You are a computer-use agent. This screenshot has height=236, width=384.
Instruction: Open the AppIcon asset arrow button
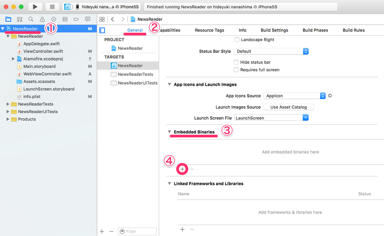point(330,96)
